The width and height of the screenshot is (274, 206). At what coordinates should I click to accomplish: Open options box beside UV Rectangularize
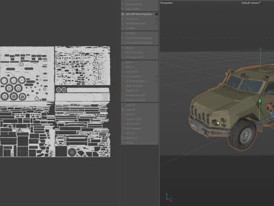(156, 81)
